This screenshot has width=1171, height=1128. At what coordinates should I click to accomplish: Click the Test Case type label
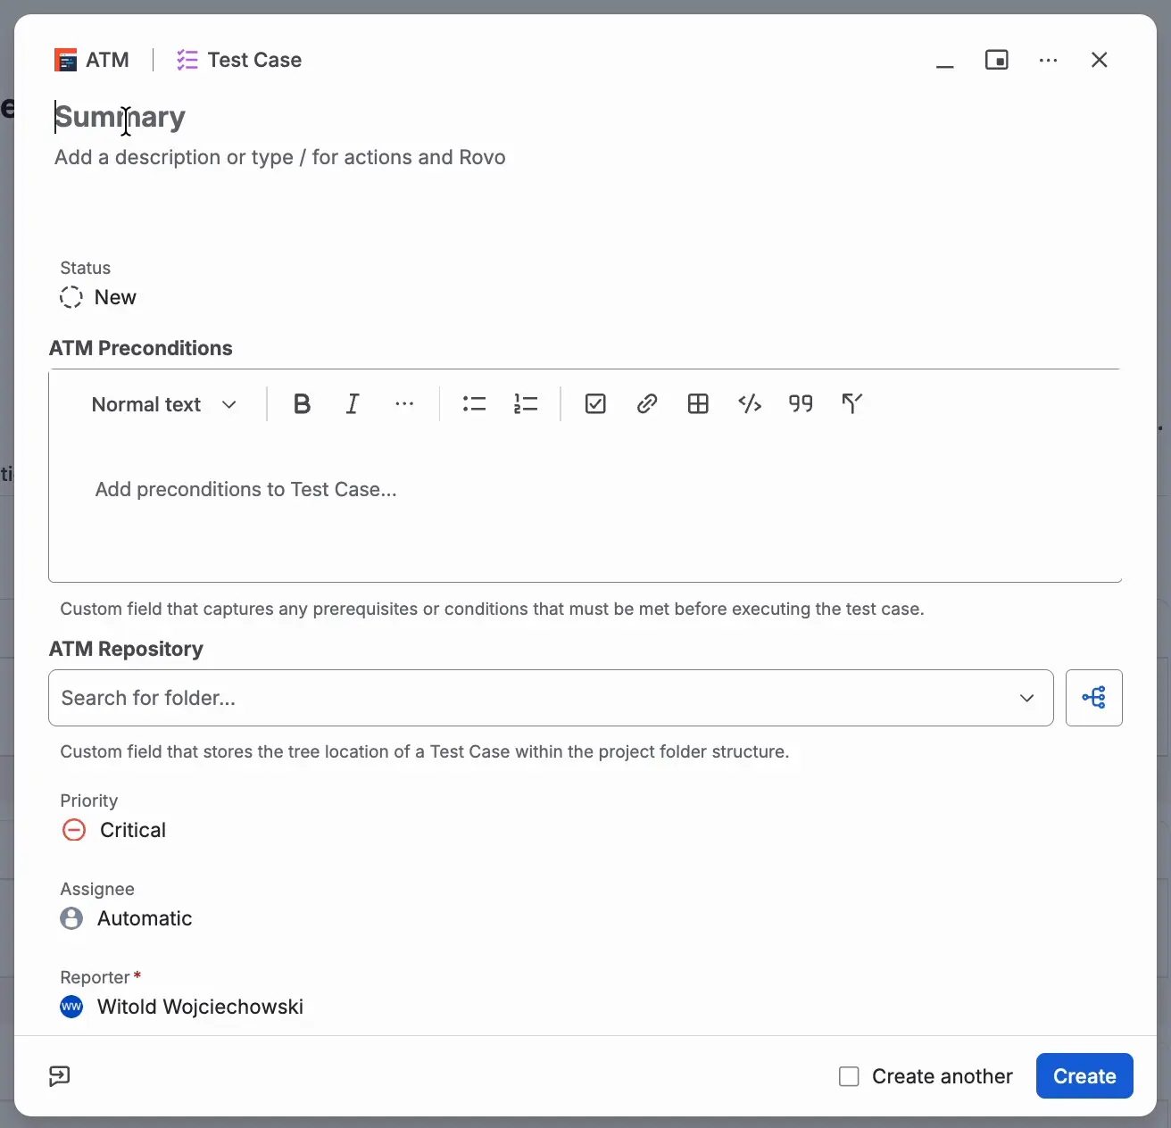(254, 60)
